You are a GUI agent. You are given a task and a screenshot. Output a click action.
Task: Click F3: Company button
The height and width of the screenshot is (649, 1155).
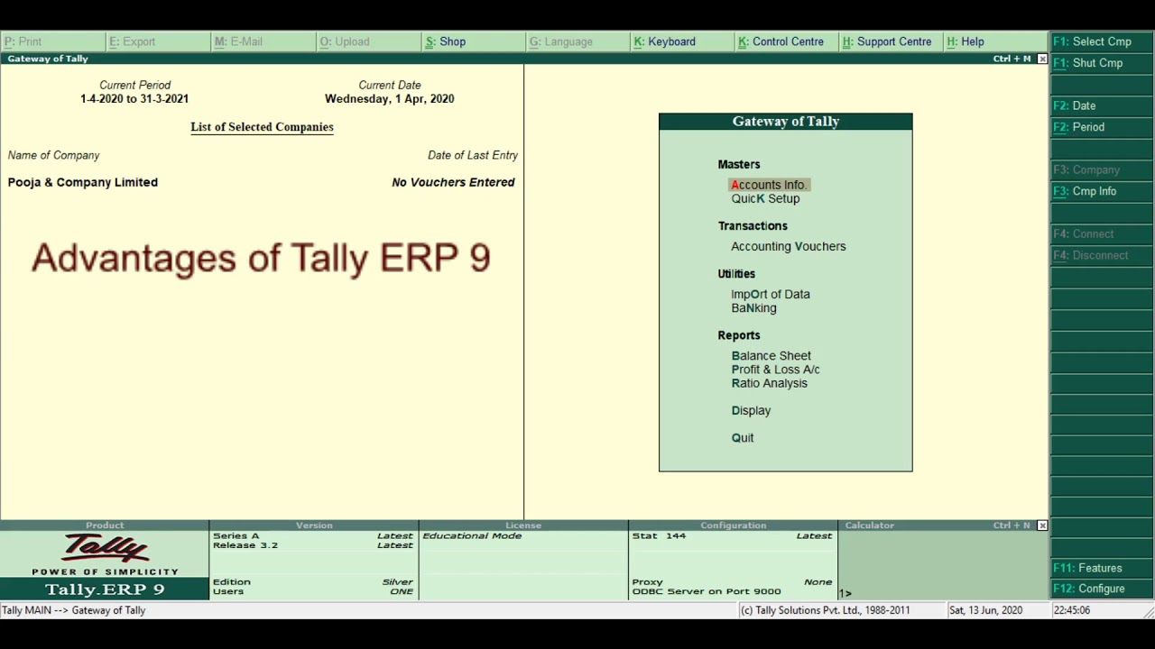point(1102,169)
